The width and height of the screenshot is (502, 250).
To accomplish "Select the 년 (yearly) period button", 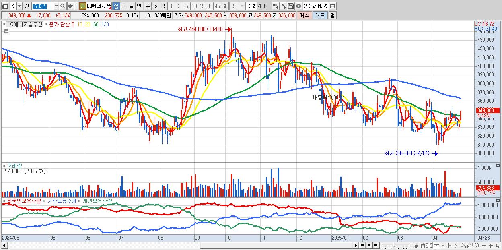I will (139, 6).
